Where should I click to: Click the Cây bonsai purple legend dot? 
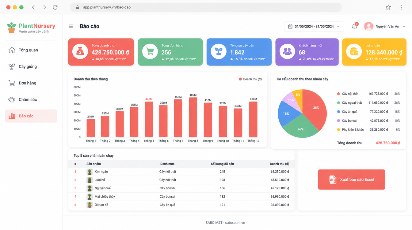[x=338, y=121]
